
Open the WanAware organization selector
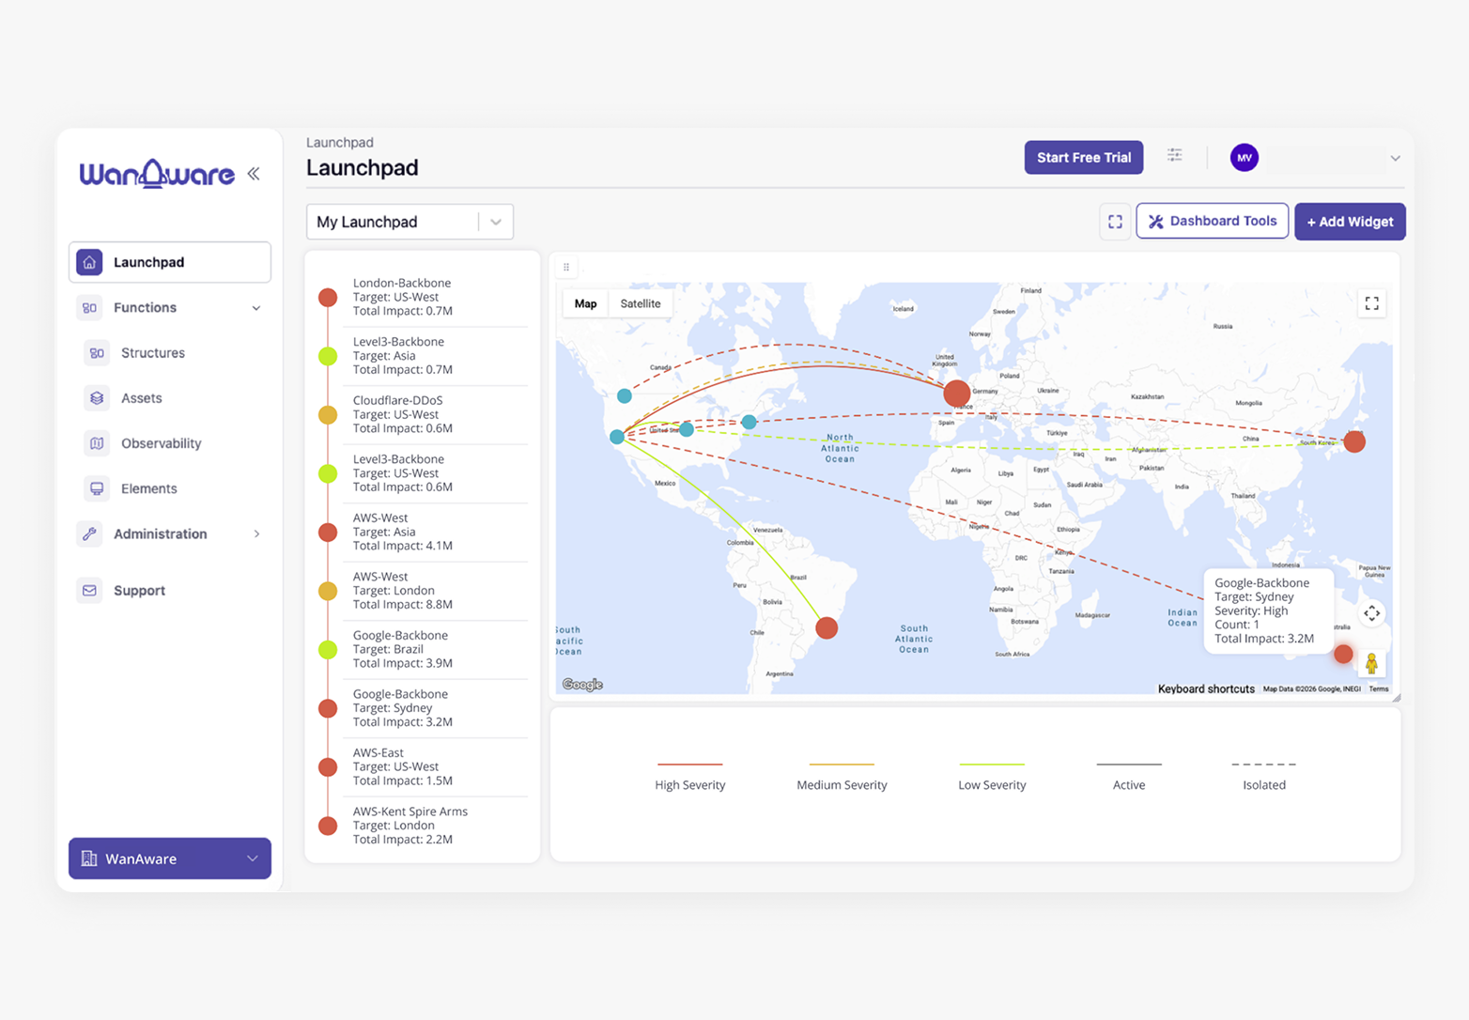[x=170, y=858]
